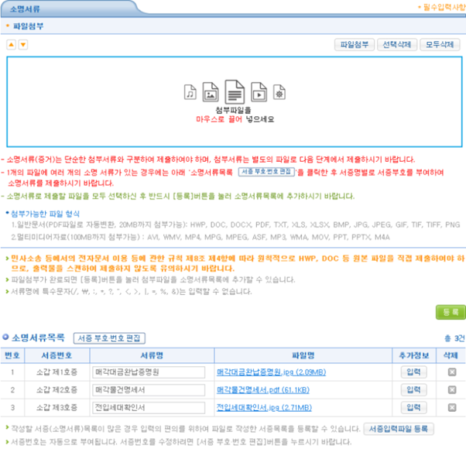Viewport: 466px width, 449px height.
Task: Click the 서류명 field containing 전입세대확인서
Action: coord(150,407)
